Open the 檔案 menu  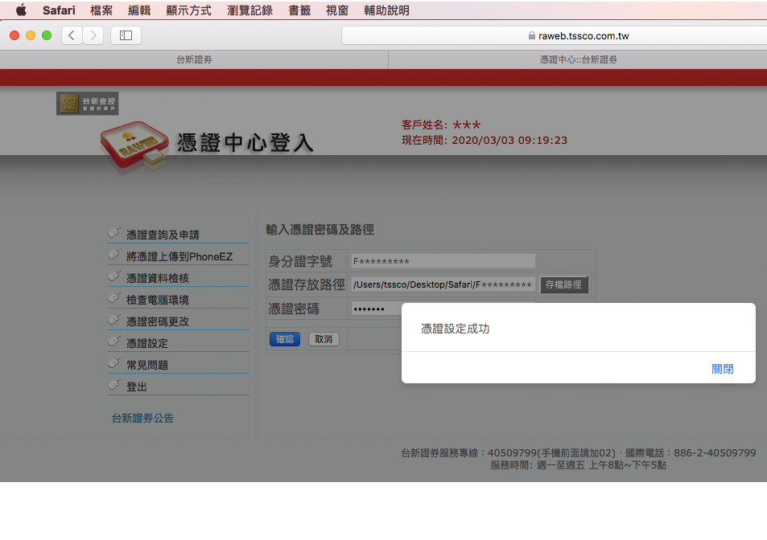coord(101,10)
